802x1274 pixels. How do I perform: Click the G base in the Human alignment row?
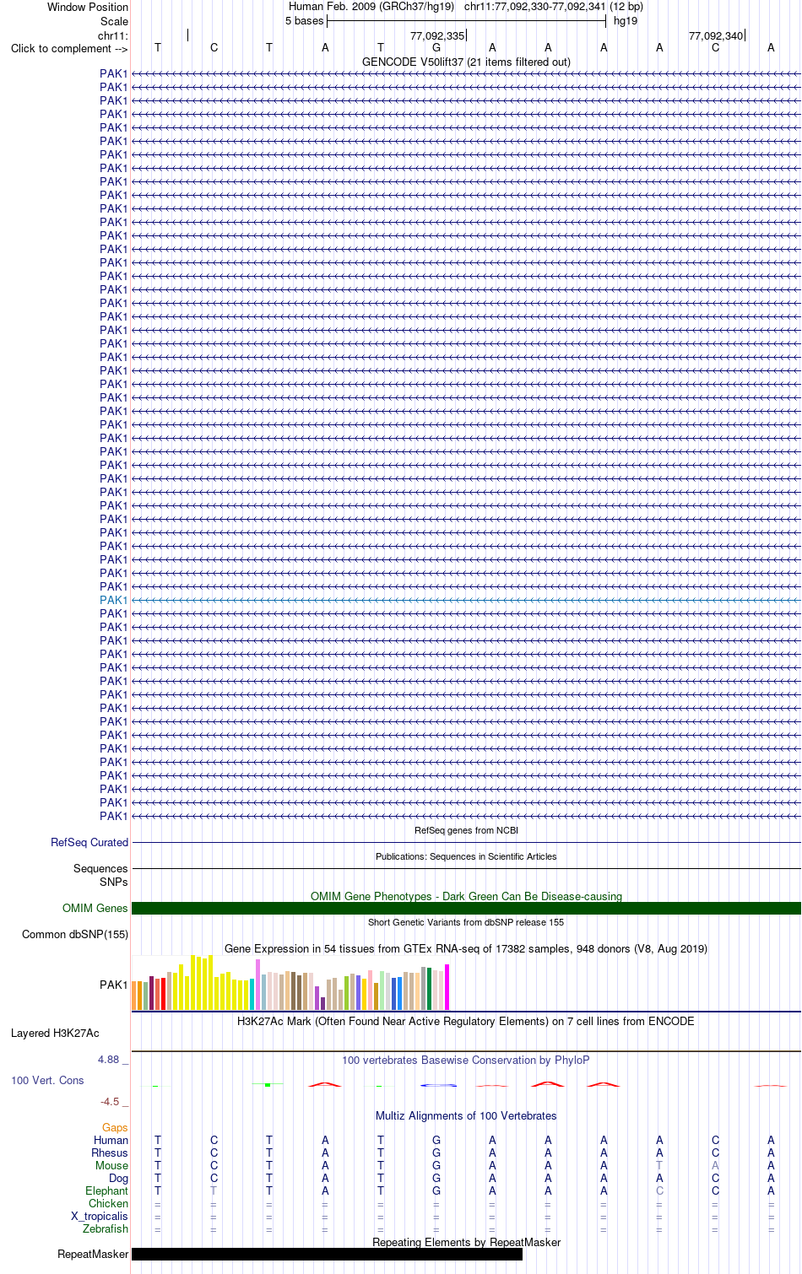436,1140
